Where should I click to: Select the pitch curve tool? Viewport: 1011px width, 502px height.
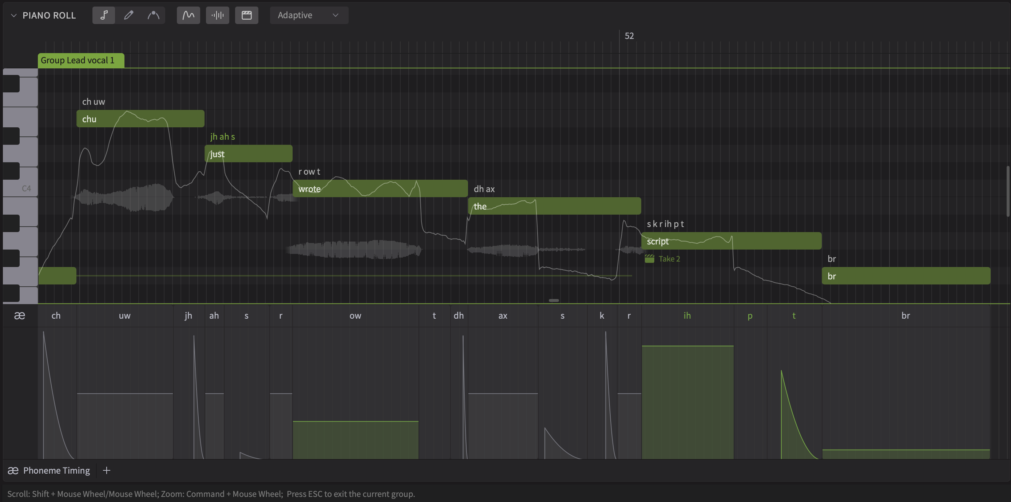tap(154, 15)
